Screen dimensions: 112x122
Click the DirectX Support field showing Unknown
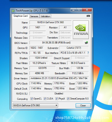point(80,58)
